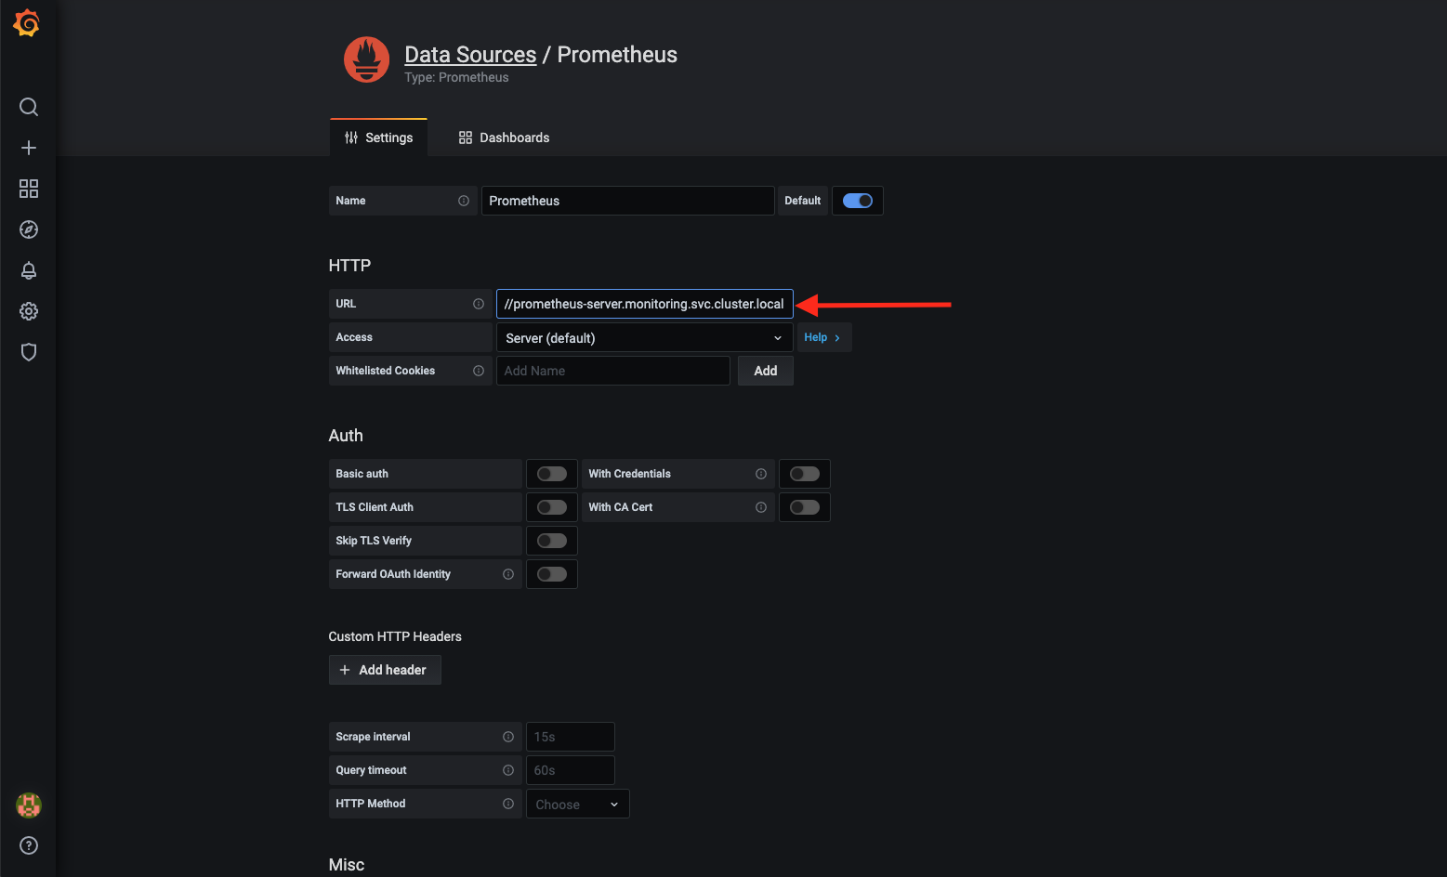This screenshot has height=877, width=1447.
Task: Click the 'Custom HTTP Headers' heading
Action: 395,636
